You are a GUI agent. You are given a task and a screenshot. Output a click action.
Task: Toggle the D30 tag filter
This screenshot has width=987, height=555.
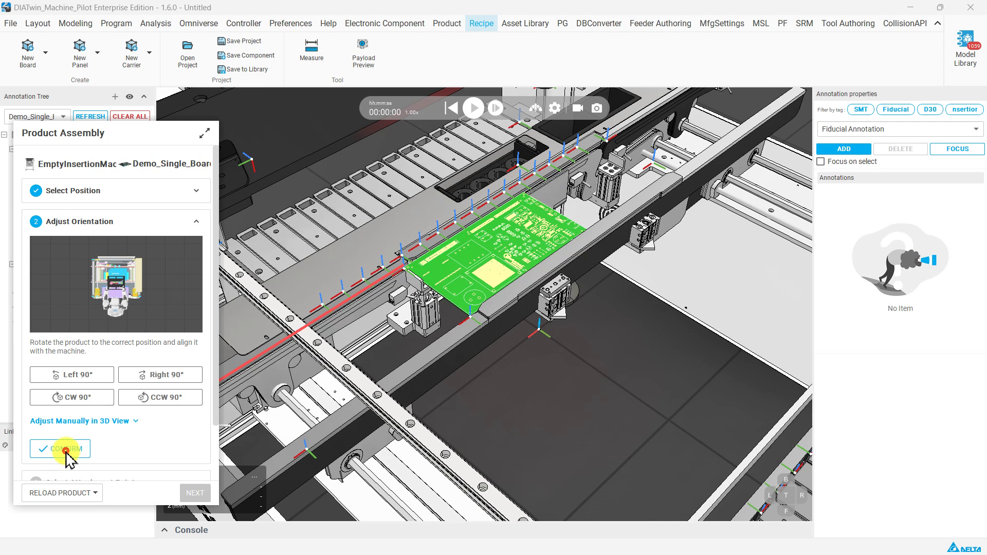(930, 109)
